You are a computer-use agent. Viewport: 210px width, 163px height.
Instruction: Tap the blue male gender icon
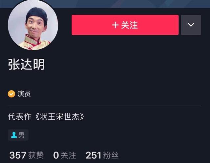pyautogui.click(x=14, y=135)
